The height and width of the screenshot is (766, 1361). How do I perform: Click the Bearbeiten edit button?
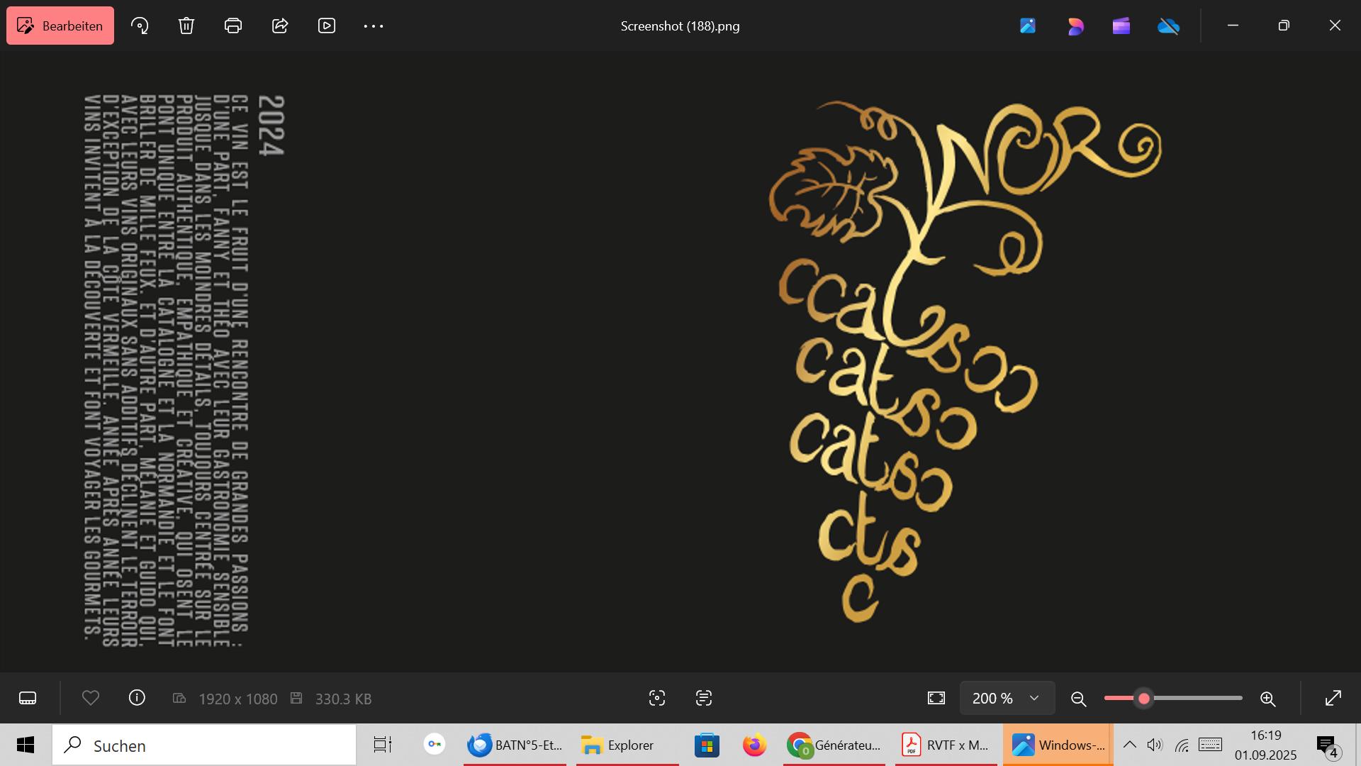point(60,26)
